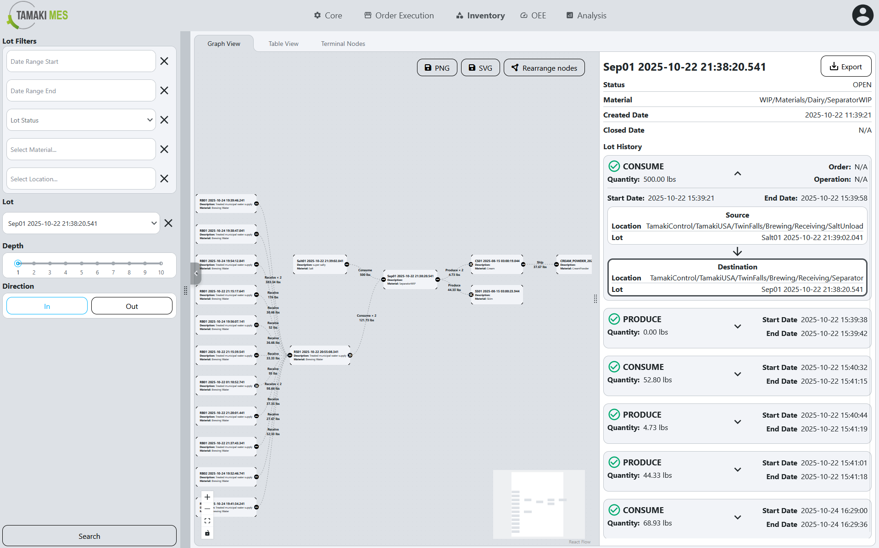Screen dimensions: 879x548
Task: Zoom in on the graph canvas
Action: (x=207, y=497)
